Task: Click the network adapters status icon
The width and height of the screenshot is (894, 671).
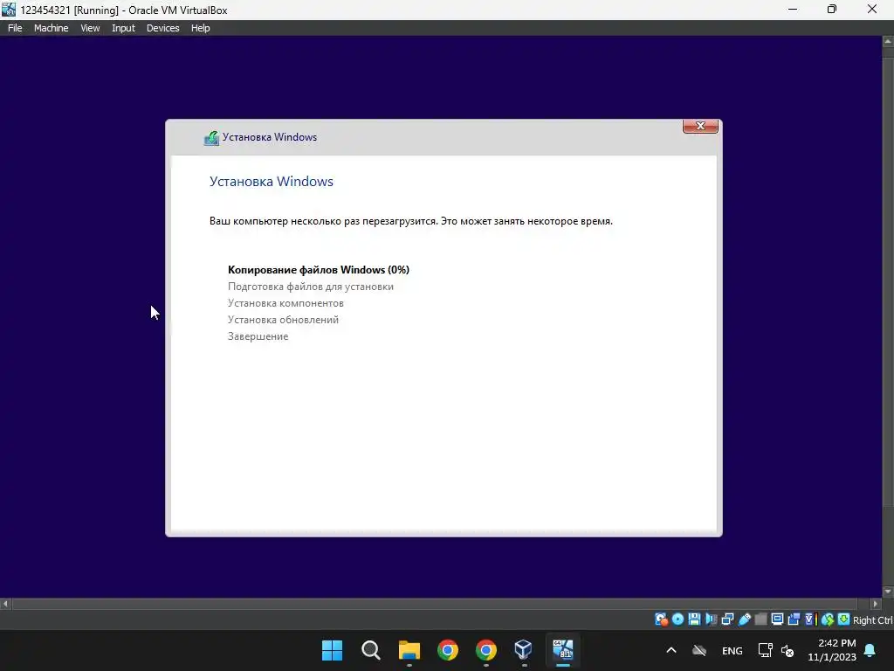Action: pyautogui.click(x=727, y=619)
